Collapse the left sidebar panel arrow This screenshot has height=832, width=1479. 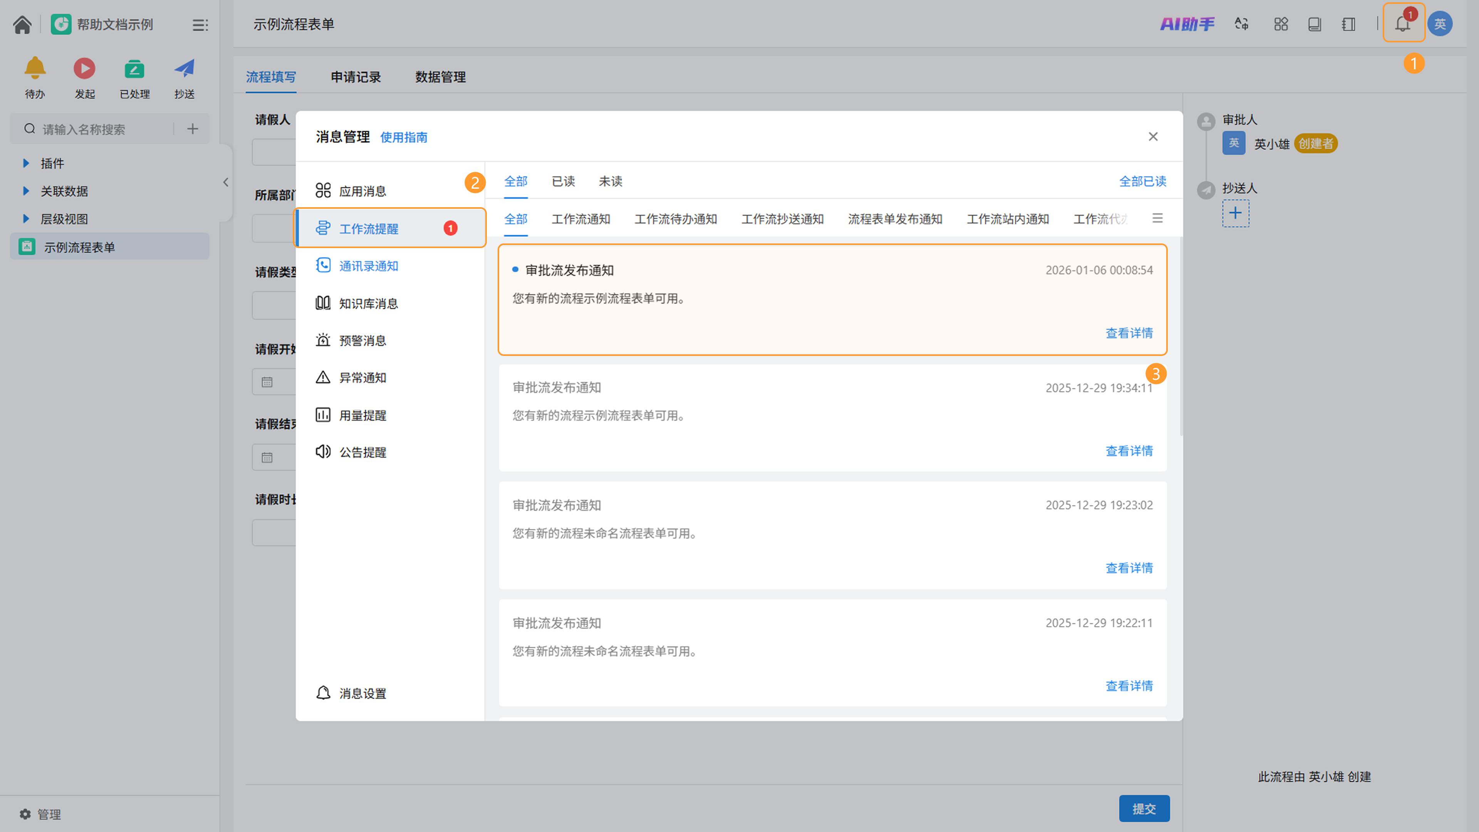pyautogui.click(x=226, y=182)
